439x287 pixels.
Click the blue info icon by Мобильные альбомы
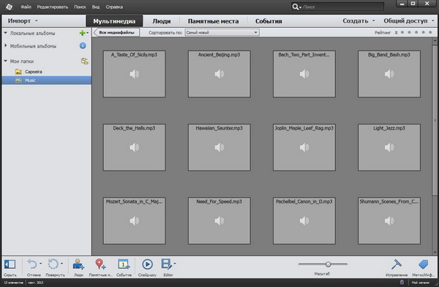pyautogui.click(x=83, y=45)
